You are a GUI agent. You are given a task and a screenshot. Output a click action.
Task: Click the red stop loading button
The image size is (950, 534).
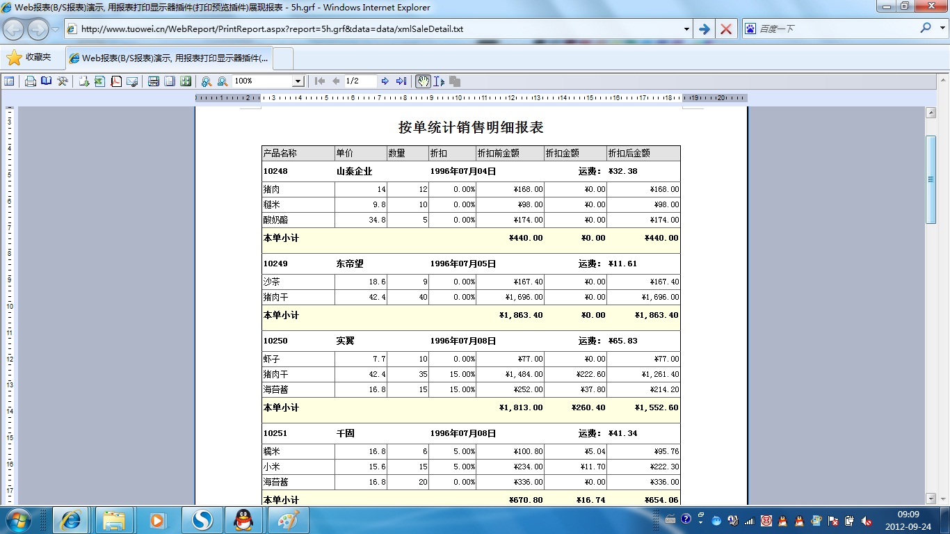point(725,29)
